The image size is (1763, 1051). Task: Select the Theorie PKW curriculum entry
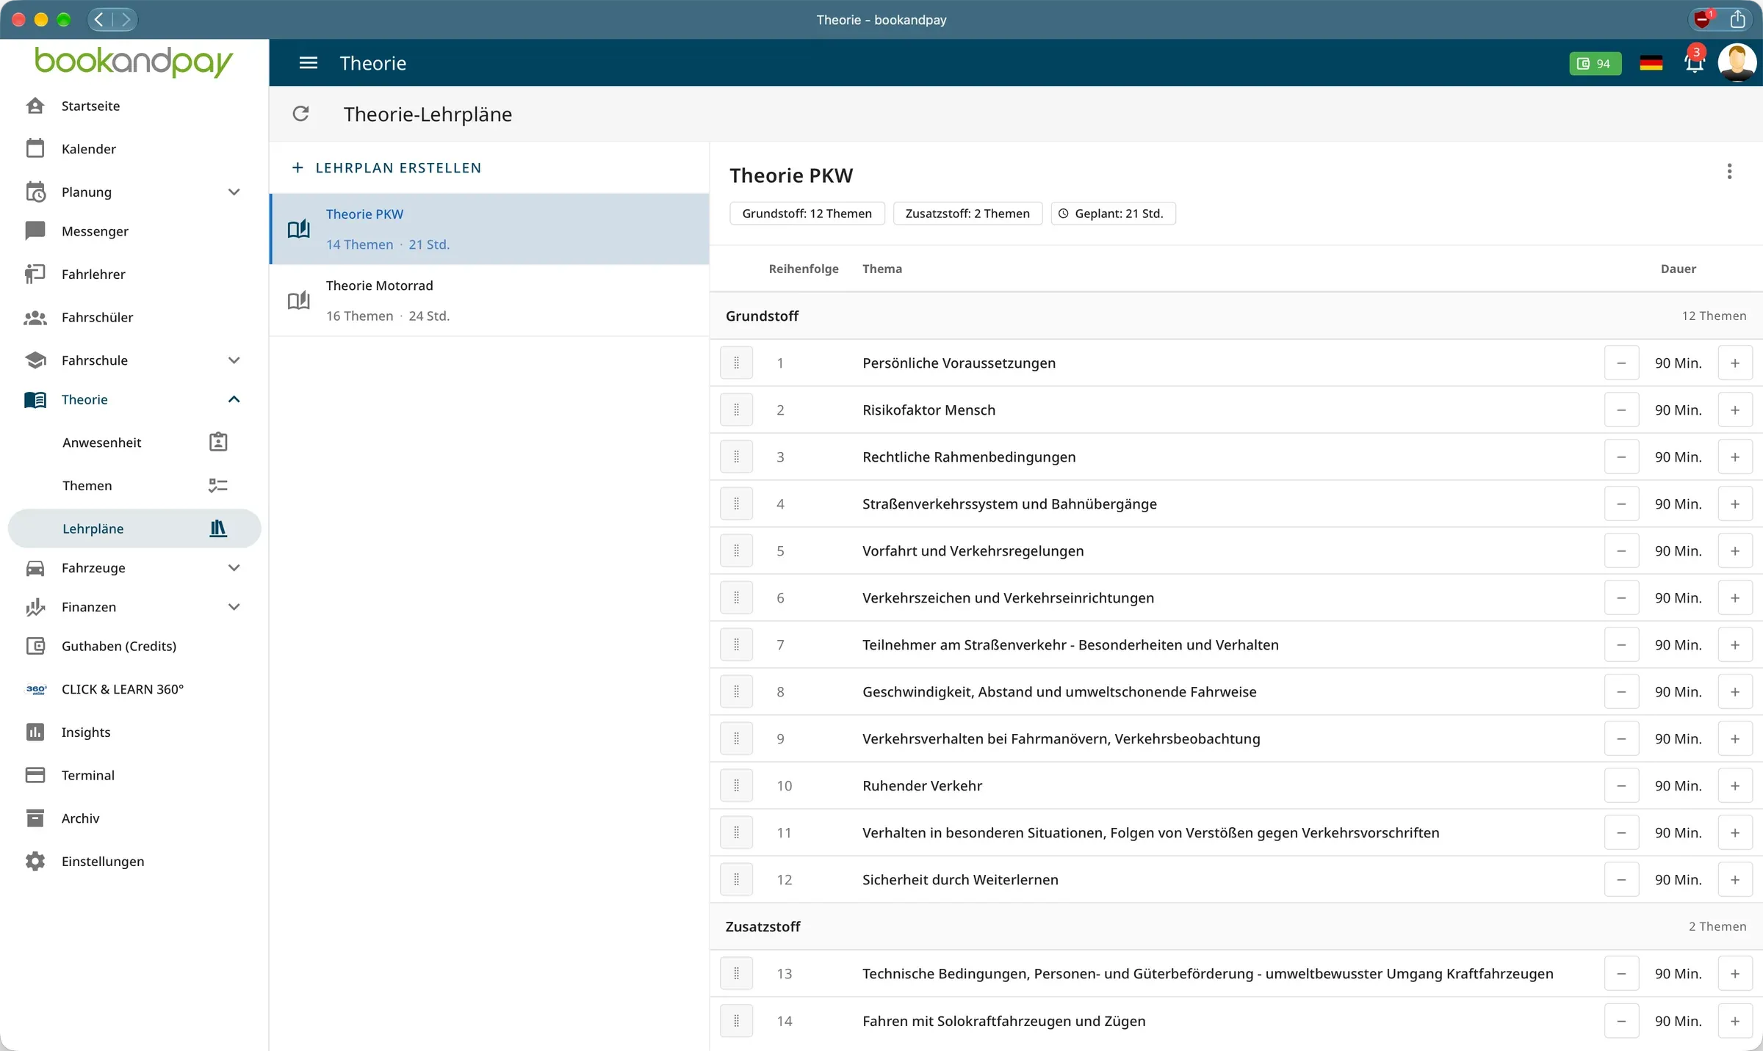point(489,229)
